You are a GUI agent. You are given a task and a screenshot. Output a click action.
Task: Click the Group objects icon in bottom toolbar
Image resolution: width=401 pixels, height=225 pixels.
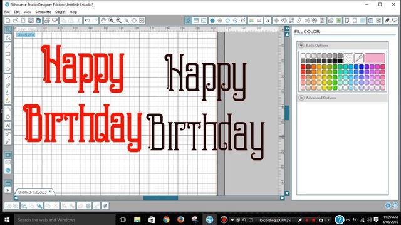point(8,206)
